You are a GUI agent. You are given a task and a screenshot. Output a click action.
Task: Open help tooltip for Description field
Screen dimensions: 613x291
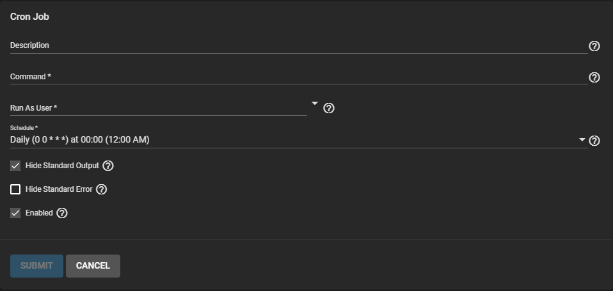click(x=594, y=46)
